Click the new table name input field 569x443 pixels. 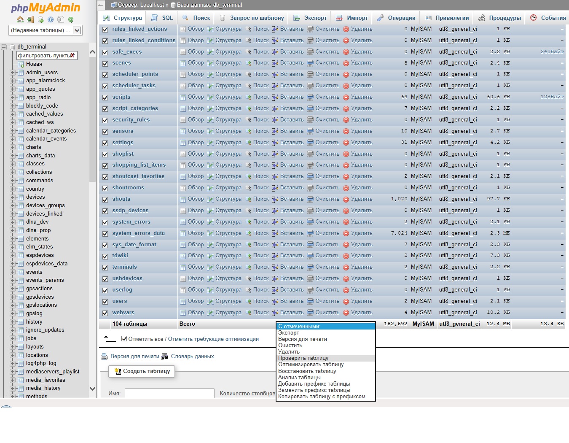(x=169, y=393)
